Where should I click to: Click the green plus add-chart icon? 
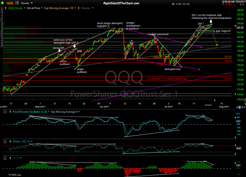tap(3, 3)
